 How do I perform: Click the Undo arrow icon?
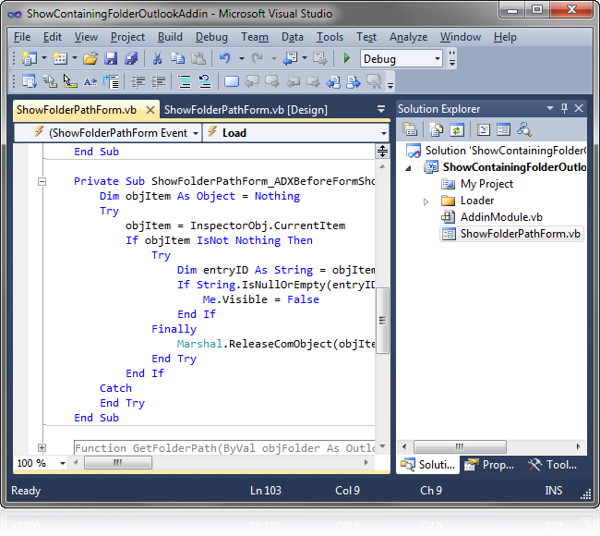225,58
